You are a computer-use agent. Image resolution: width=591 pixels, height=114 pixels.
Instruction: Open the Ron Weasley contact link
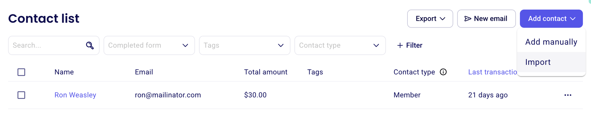pyautogui.click(x=75, y=95)
